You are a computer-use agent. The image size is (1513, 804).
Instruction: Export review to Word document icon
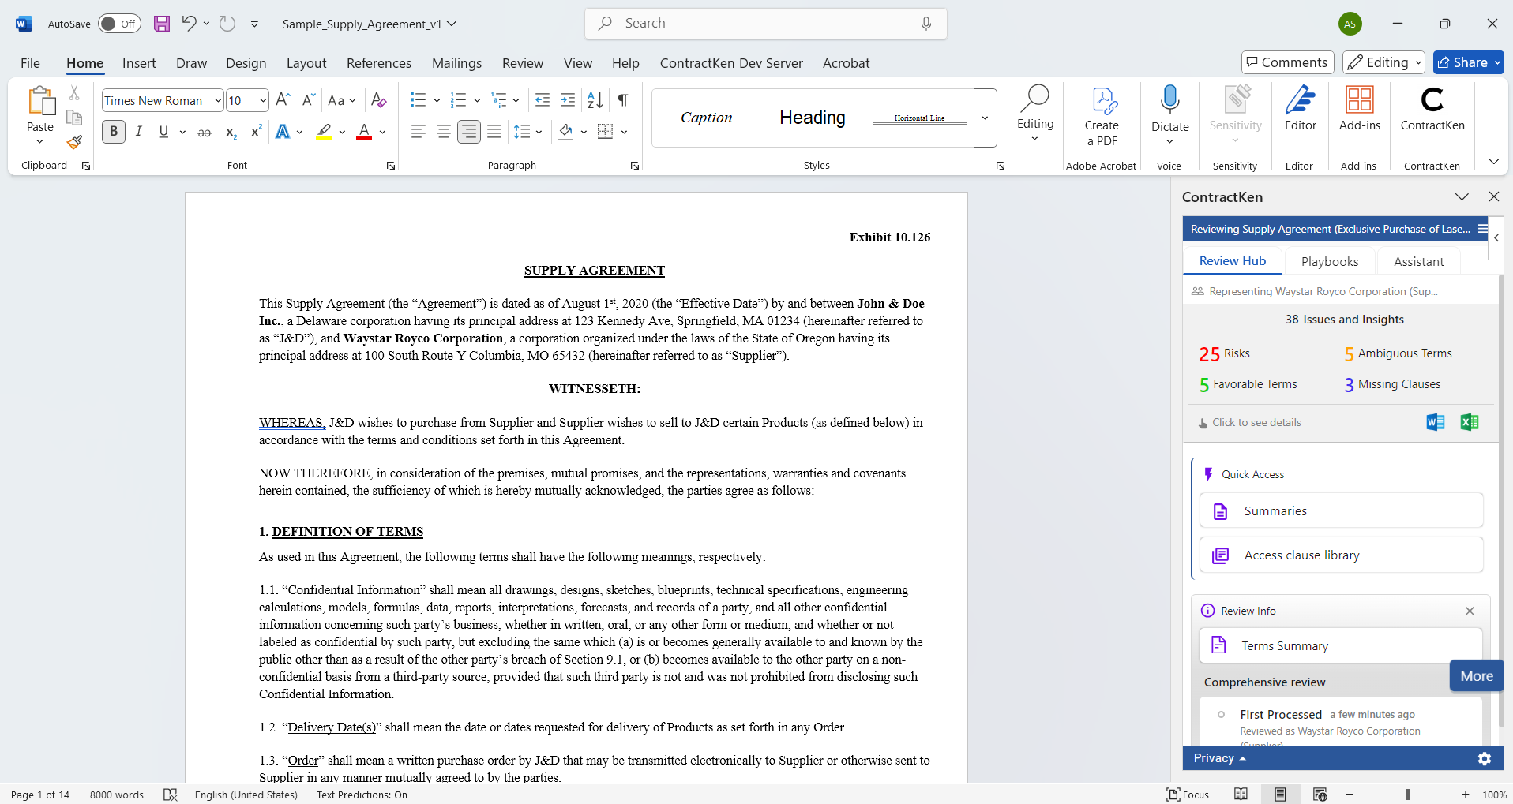(1436, 422)
